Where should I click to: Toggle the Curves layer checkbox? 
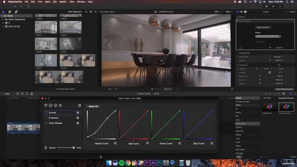click(x=77, y=112)
